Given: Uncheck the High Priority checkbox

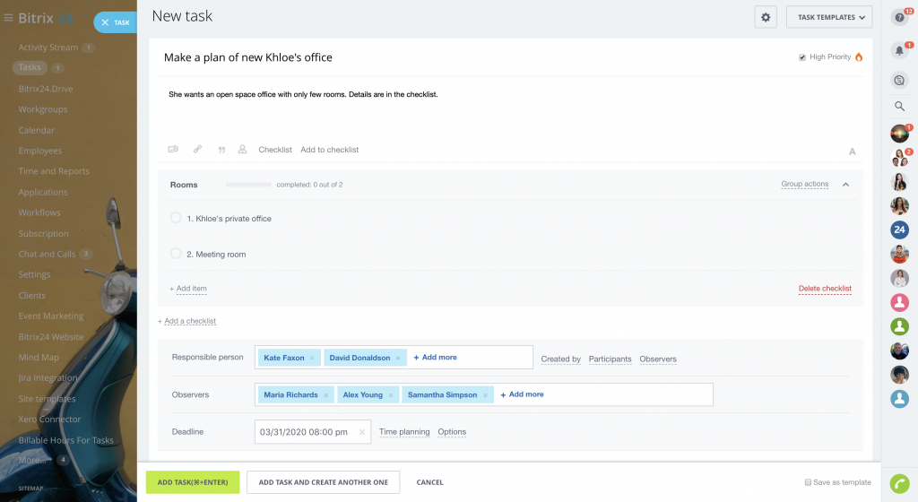Looking at the screenshot, I should click(x=802, y=57).
